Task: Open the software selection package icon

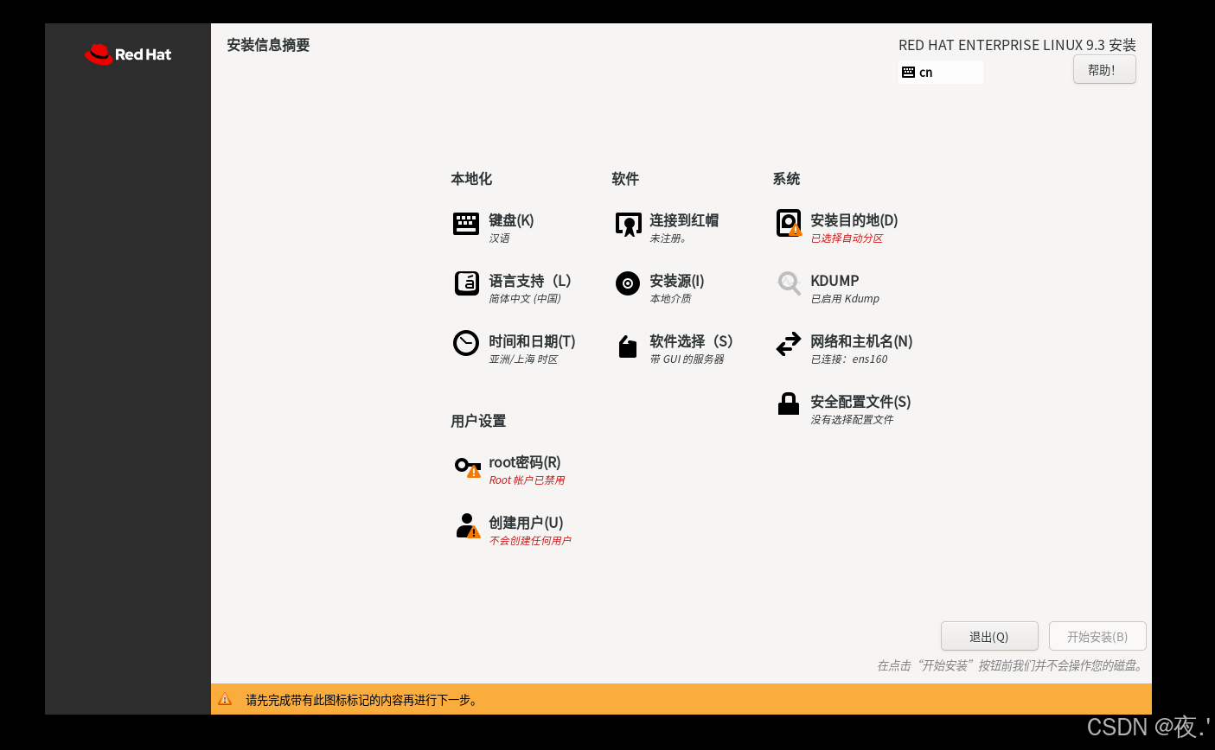Action: [628, 346]
